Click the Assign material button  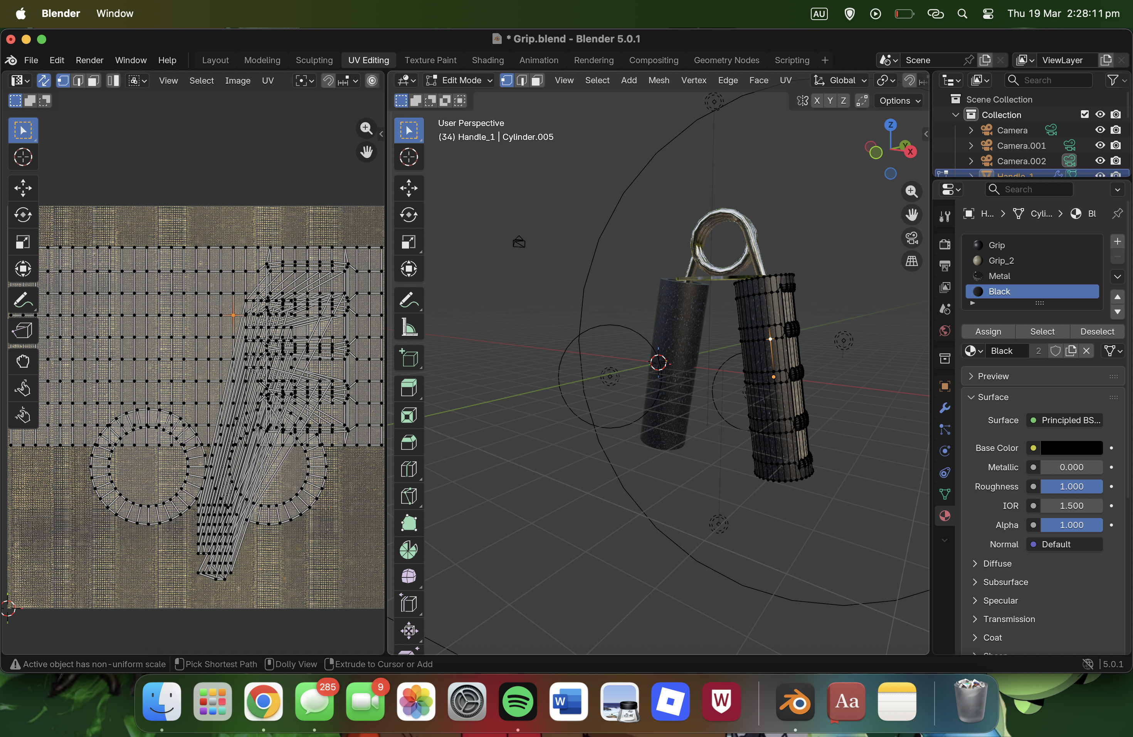click(x=988, y=331)
